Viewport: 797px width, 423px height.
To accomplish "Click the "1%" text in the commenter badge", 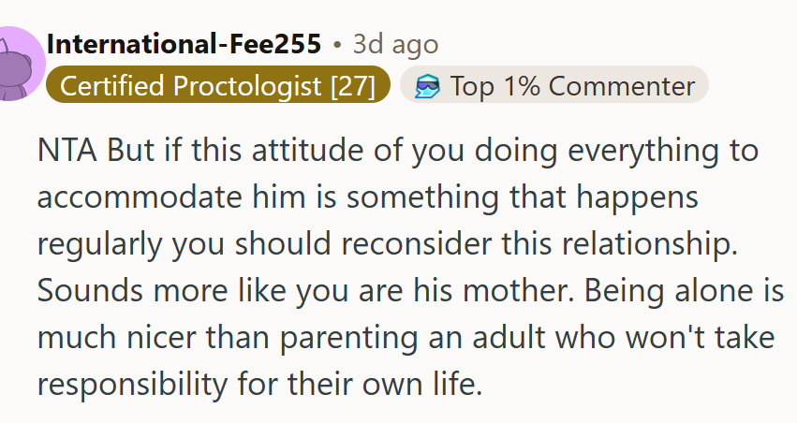I will click(521, 86).
